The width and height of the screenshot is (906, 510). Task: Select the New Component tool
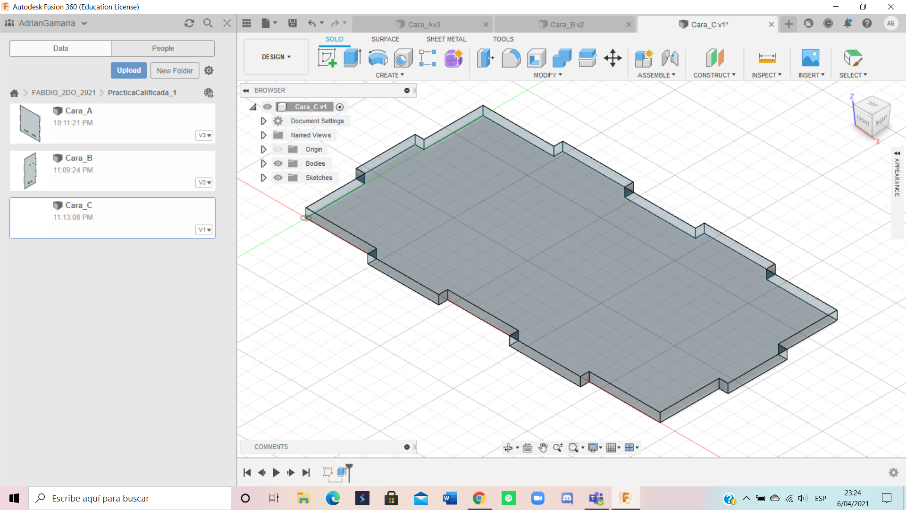(644, 58)
